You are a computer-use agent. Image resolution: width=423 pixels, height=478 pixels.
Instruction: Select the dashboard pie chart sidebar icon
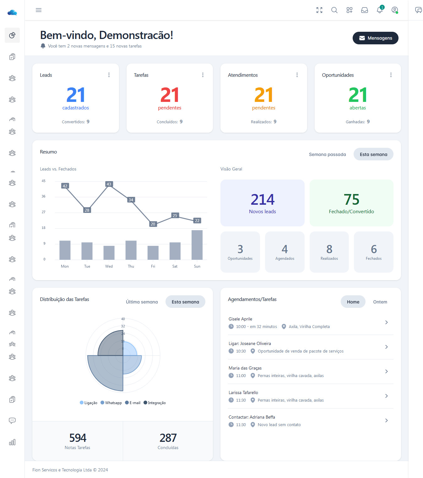(x=12, y=35)
